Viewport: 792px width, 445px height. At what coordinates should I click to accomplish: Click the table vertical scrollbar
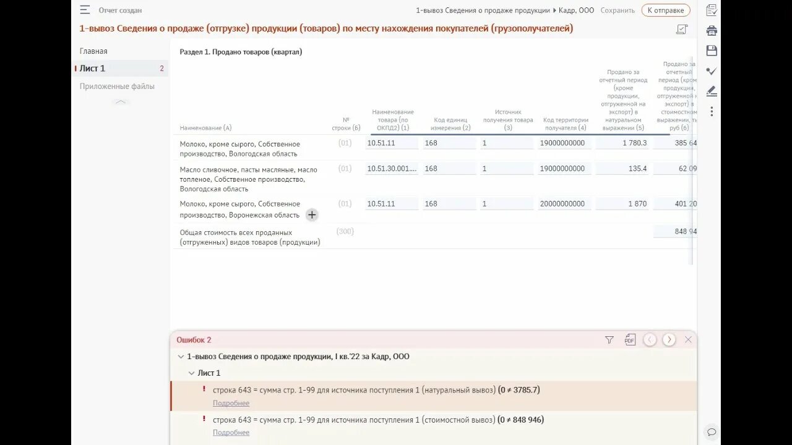pyautogui.click(x=692, y=161)
